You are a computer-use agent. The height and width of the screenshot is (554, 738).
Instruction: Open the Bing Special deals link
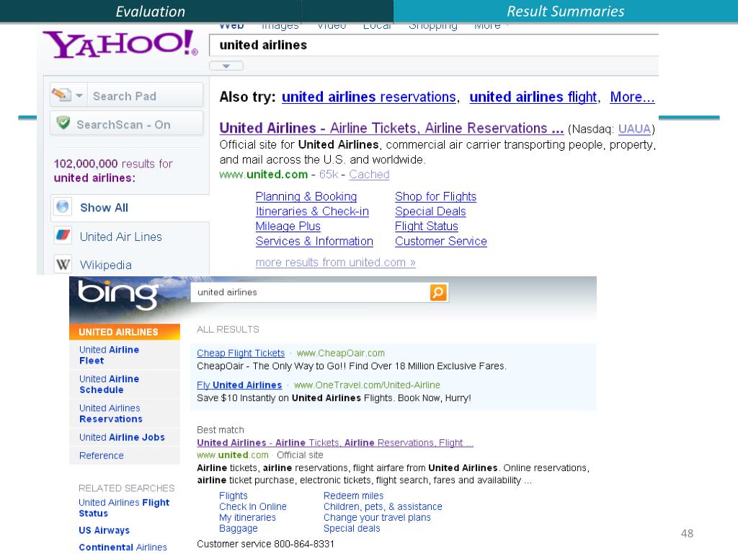tap(352, 529)
